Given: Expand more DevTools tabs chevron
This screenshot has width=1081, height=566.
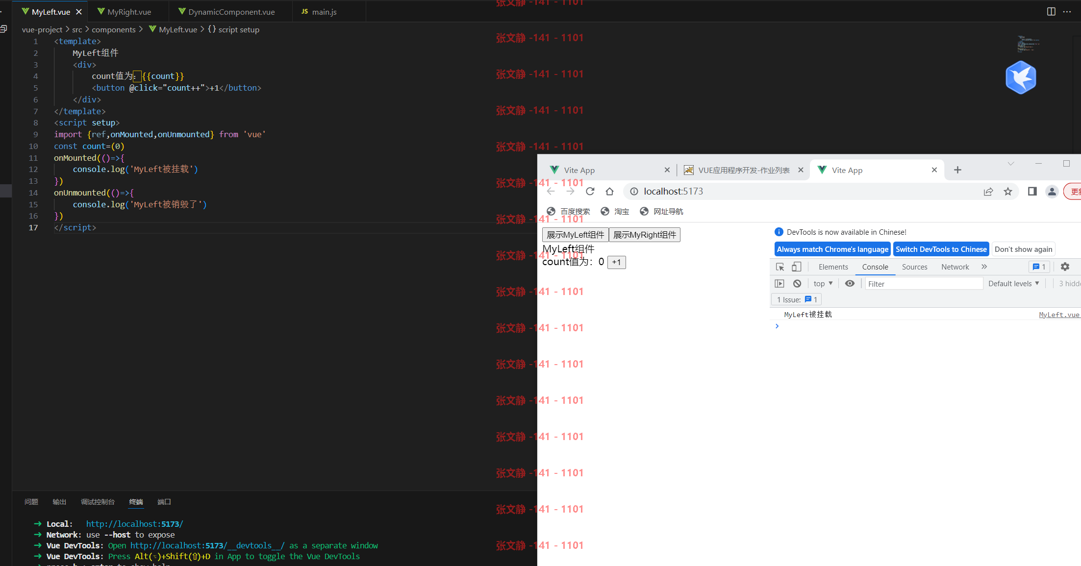Looking at the screenshot, I should 984,267.
